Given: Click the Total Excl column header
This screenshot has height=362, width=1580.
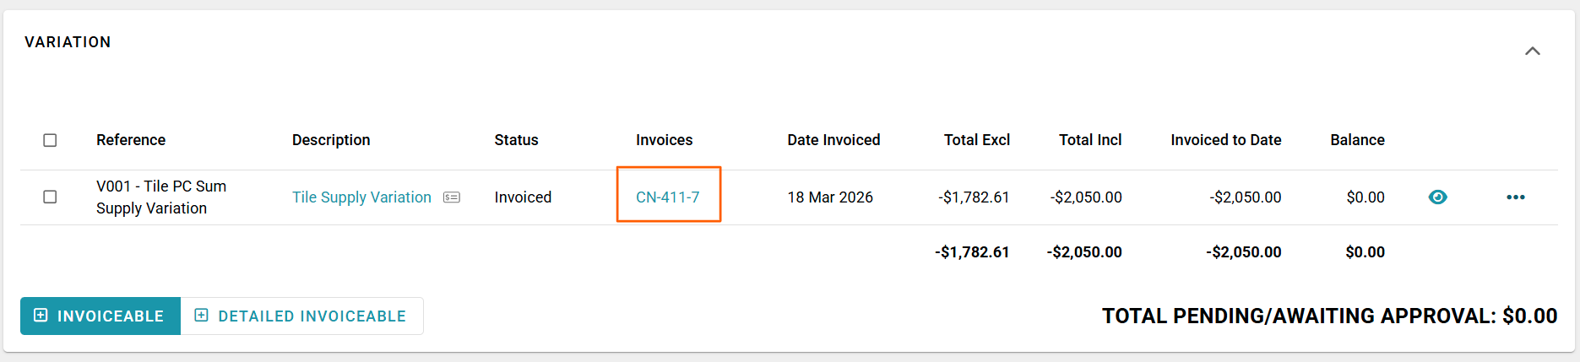Looking at the screenshot, I should 976,140.
